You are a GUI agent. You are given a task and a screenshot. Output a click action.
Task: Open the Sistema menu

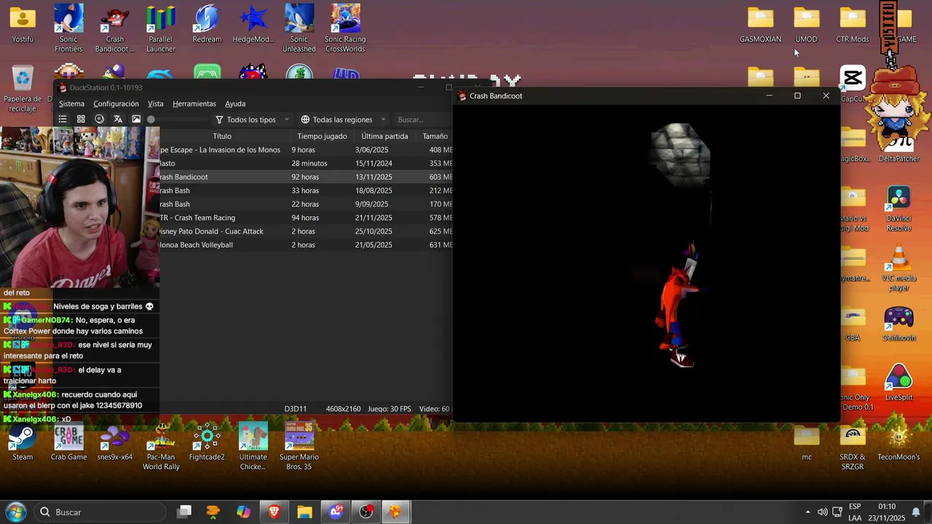point(71,103)
